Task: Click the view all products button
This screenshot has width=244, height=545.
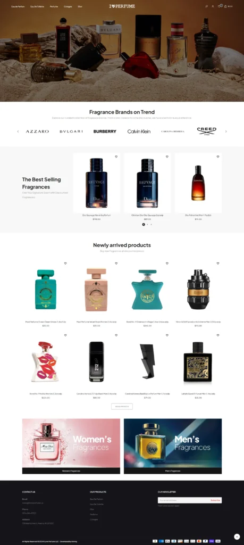Action: (122, 406)
